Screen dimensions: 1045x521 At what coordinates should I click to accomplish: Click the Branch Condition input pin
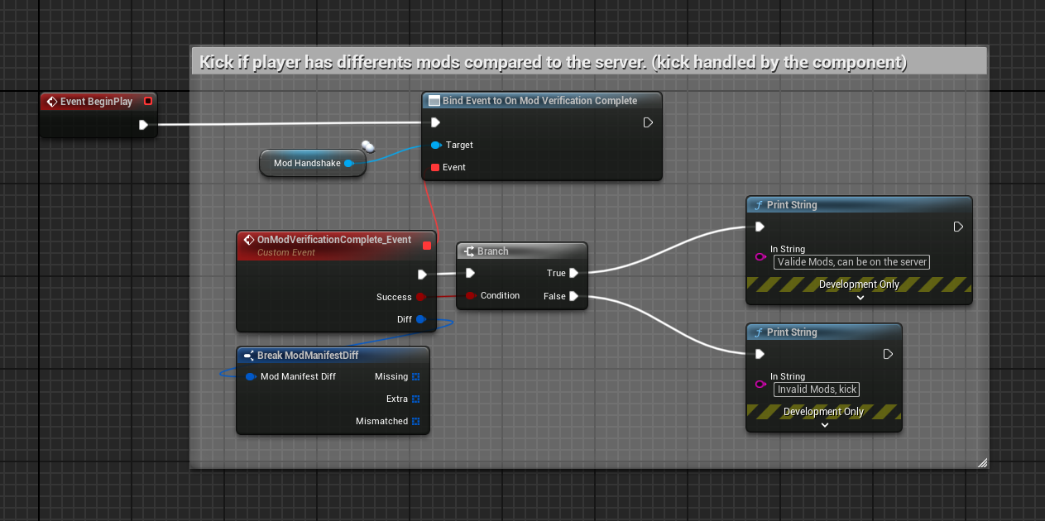pos(471,295)
